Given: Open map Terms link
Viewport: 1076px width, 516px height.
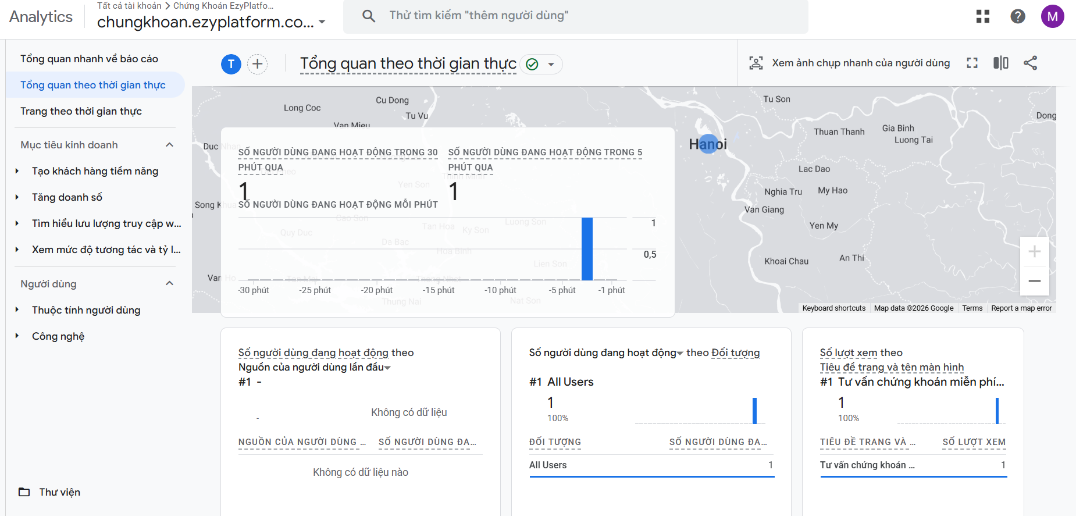Looking at the screenshot, I should coord(972,308).
